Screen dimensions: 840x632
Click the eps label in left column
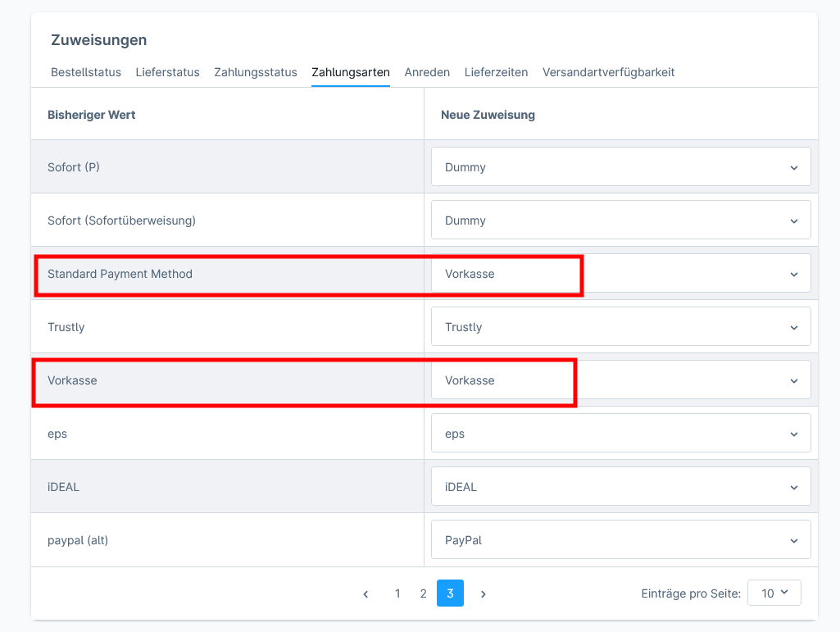pyautogui.click(x=57, y=434)
